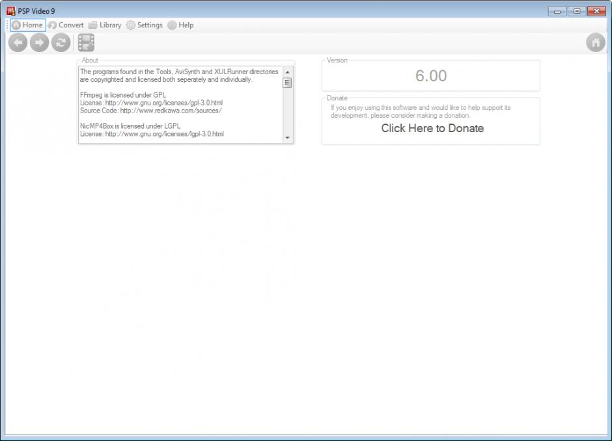This screenshot has height=441, width=612.
Task: Open the Help menu
Action: click(x=181, y=25)
